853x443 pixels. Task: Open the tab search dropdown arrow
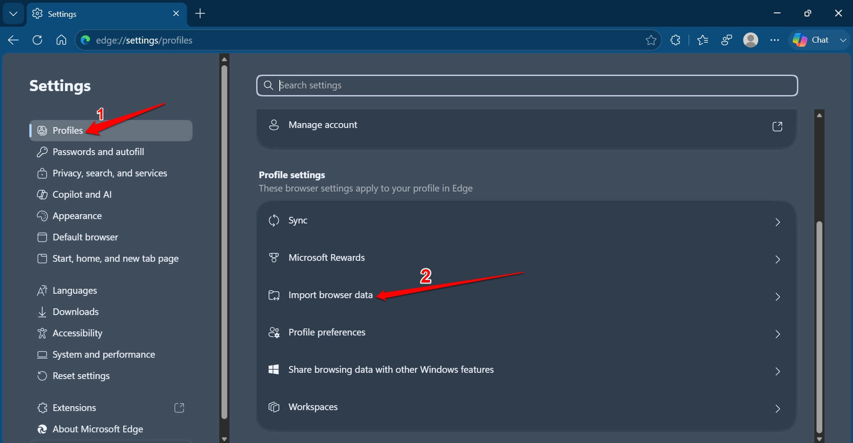(x=13, y=14)
